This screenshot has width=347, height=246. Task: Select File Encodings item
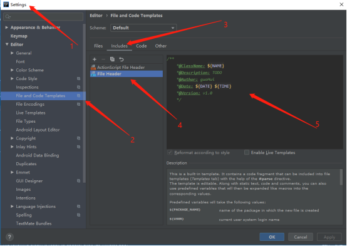point(30,104)
